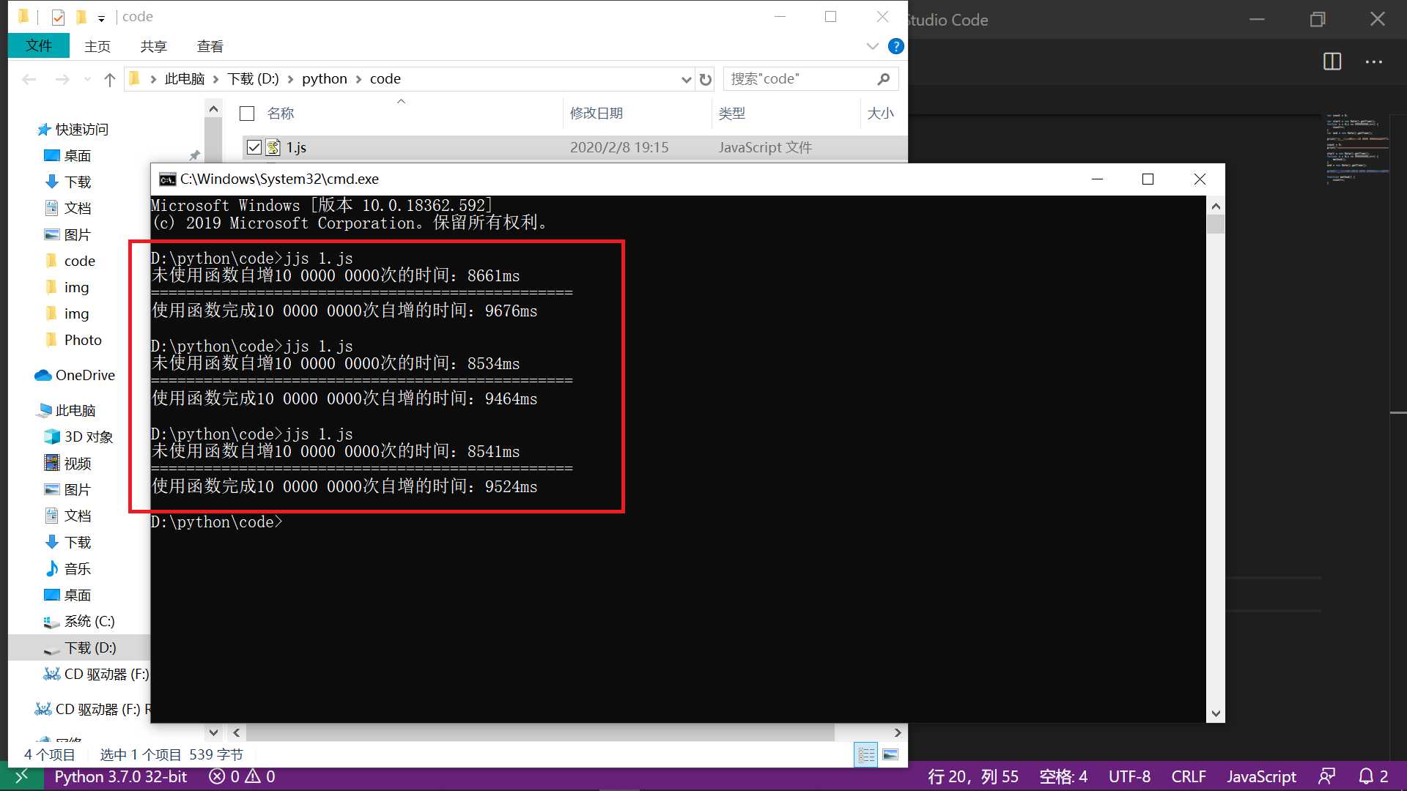
Task: Open customize quick access toolbar dropdown
Action: [101, 18]
